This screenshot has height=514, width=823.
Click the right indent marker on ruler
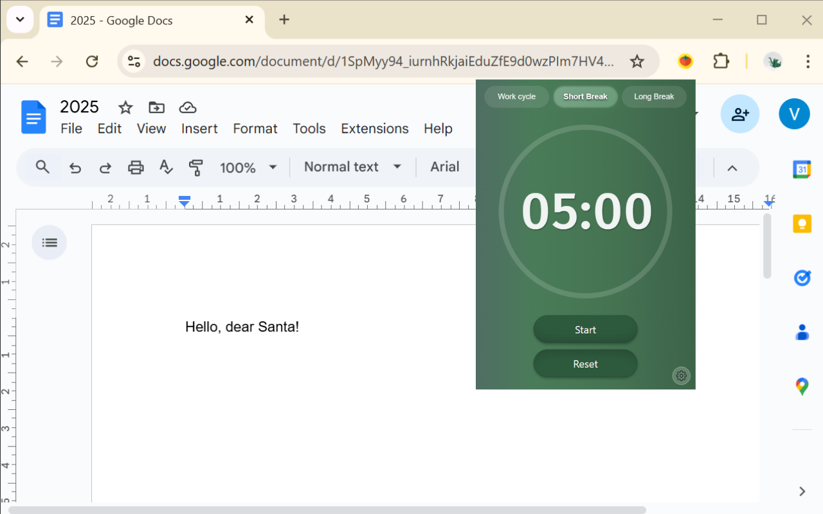tap(768, 203)
